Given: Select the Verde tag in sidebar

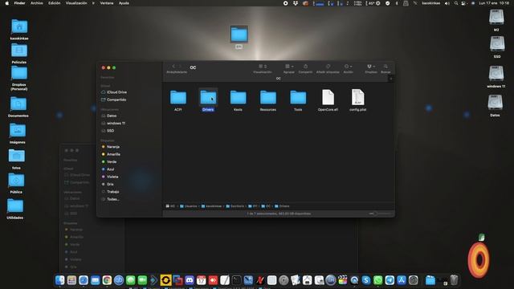Looking at the screenshot, I should tap(109, 162).
